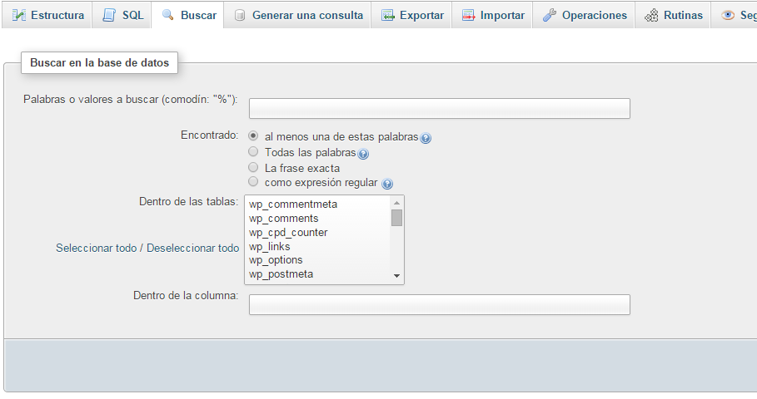Screen dimensions: 757x399
Task: Click help icon beside 'al menos una'
Action: 426,138
